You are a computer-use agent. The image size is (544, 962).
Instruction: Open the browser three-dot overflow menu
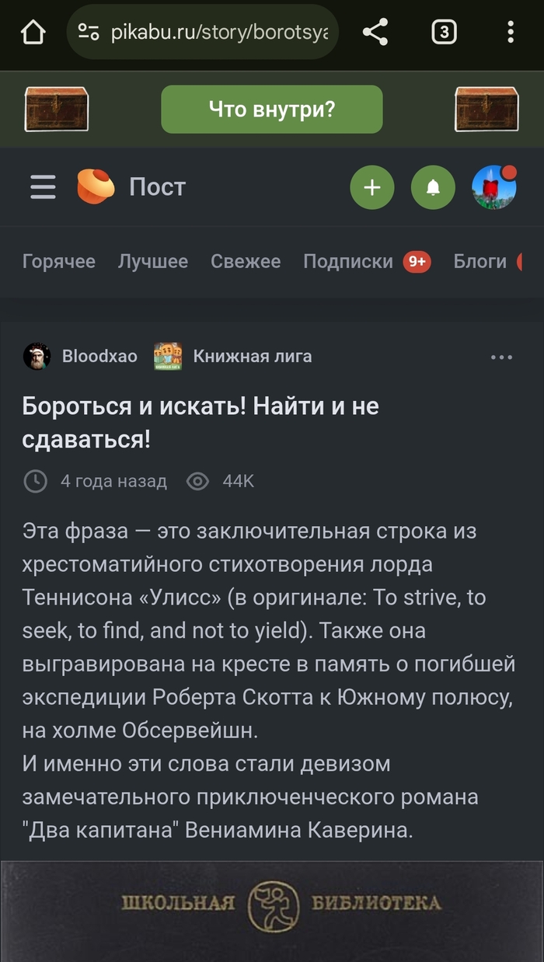point(511,33)
